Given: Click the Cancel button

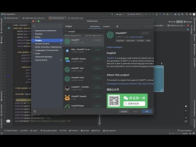Looking at the screenshot, I should (124, 111).
